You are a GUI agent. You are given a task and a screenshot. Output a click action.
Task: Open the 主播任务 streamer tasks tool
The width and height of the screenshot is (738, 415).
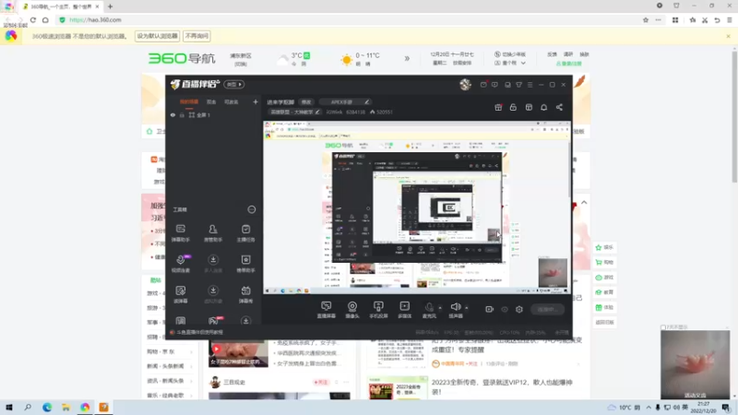[x=245, y=233]
